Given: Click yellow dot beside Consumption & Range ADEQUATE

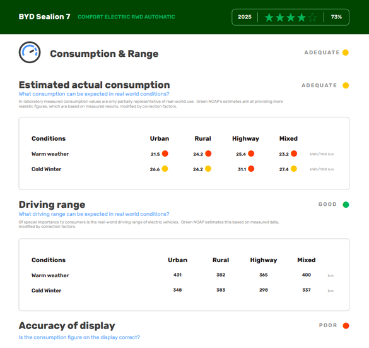Looking at the screenshot, I should [346, 52].
